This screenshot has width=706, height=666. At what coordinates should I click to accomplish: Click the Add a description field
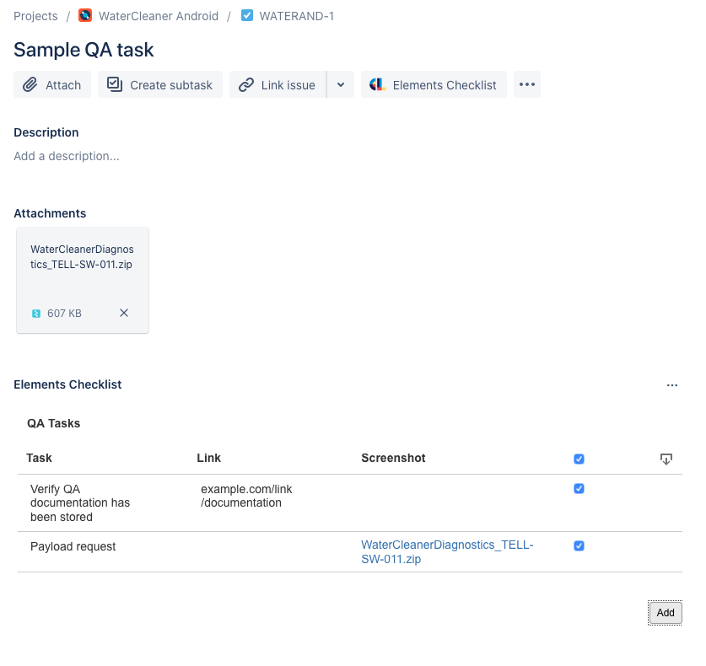pyautogui.click(x=66, y=156)
